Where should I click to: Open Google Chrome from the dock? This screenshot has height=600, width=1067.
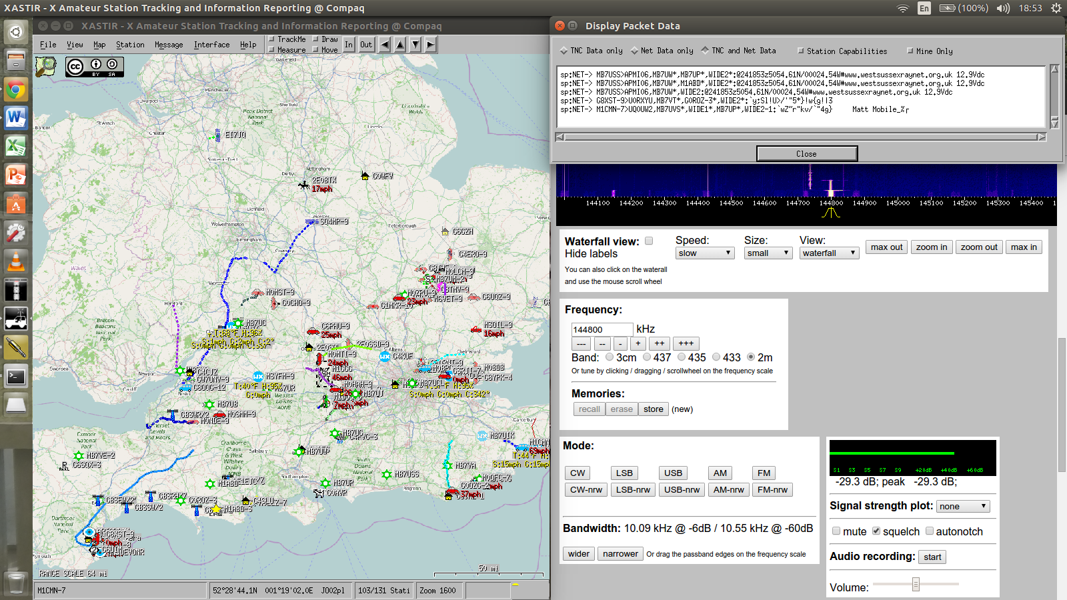[x=15, y=89]
